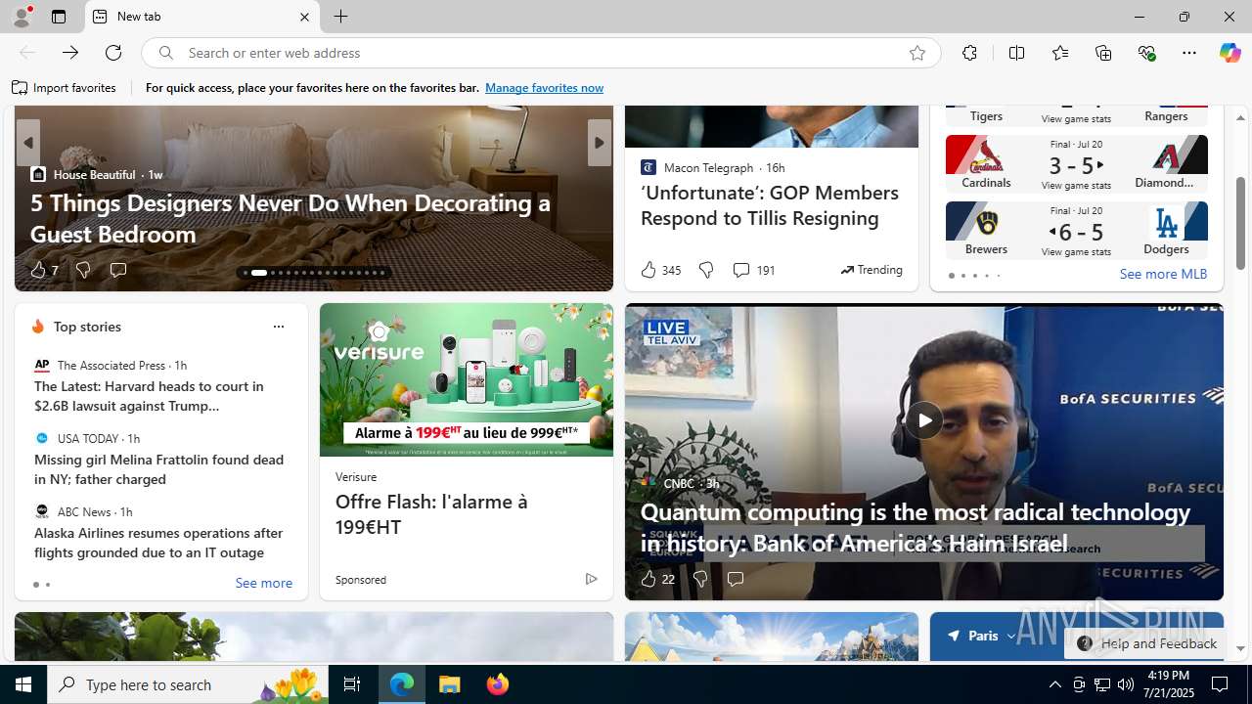Refresh the page

click(113, 53)
